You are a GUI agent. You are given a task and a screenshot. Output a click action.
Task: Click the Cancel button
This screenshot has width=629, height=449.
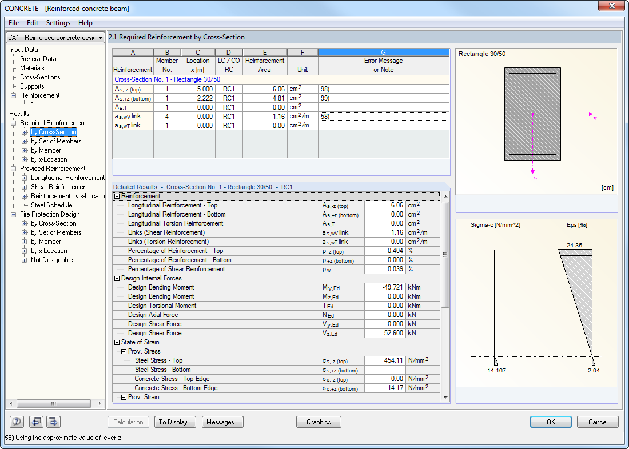tap(598, 422)
